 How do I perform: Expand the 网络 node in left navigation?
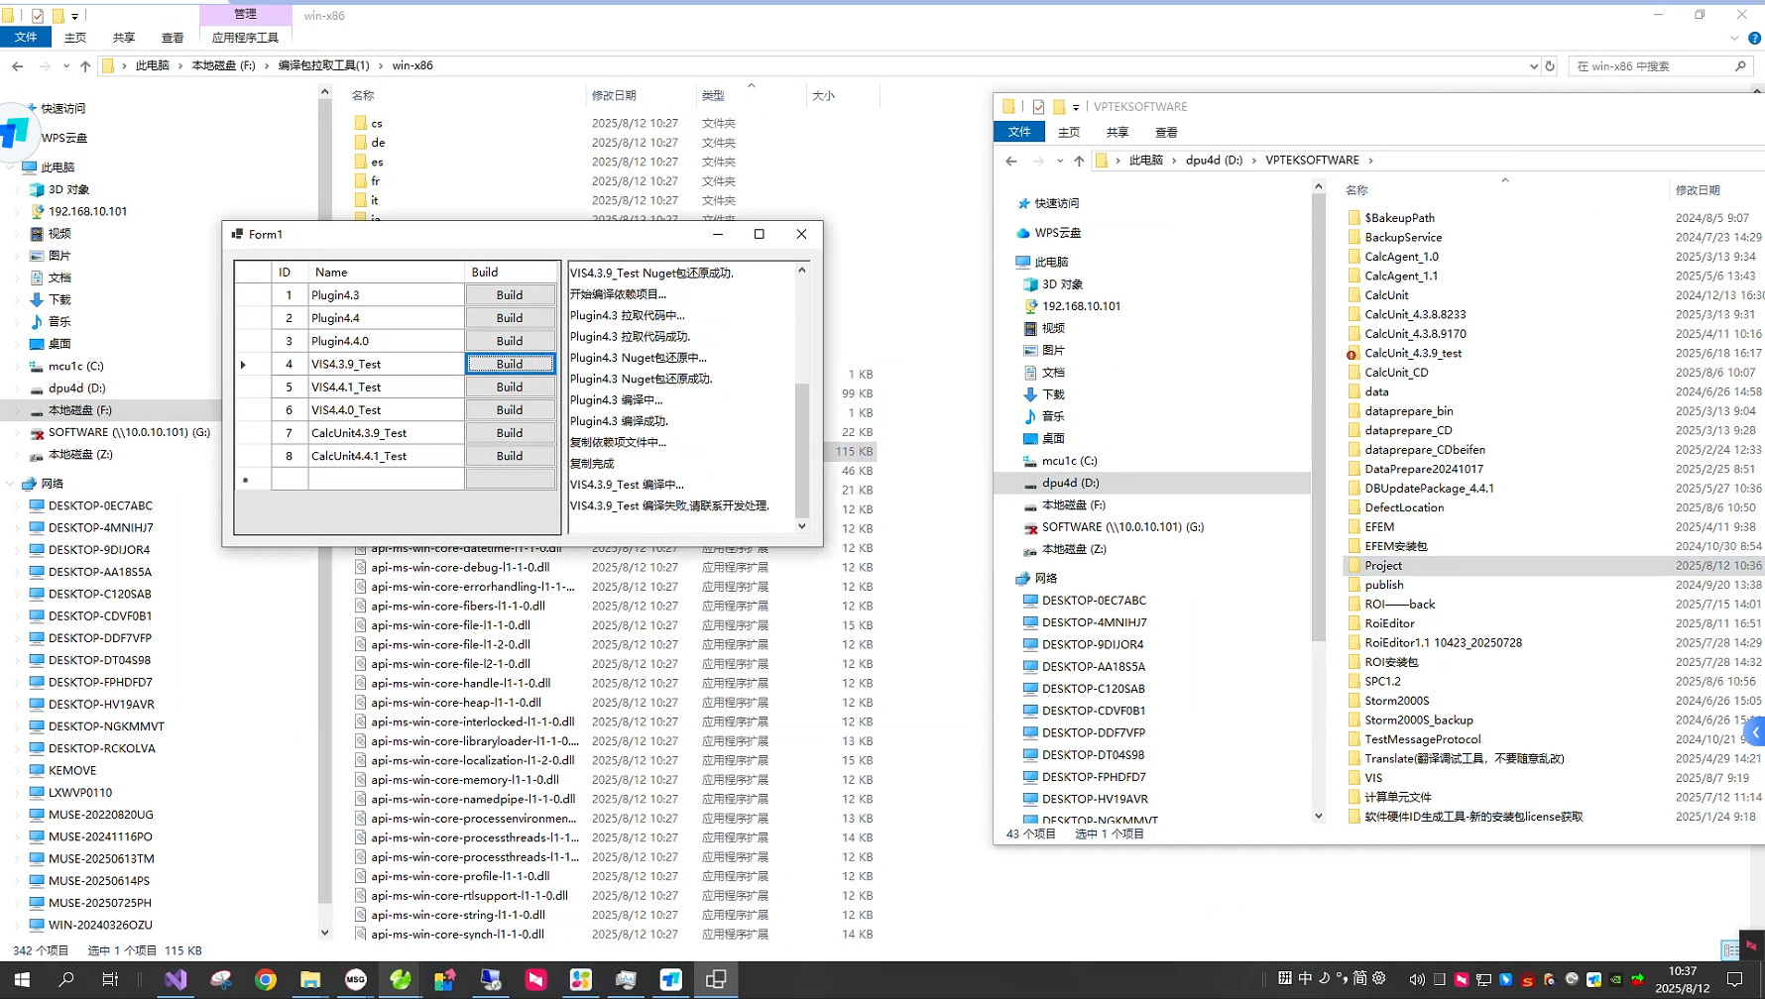(11, 484)
